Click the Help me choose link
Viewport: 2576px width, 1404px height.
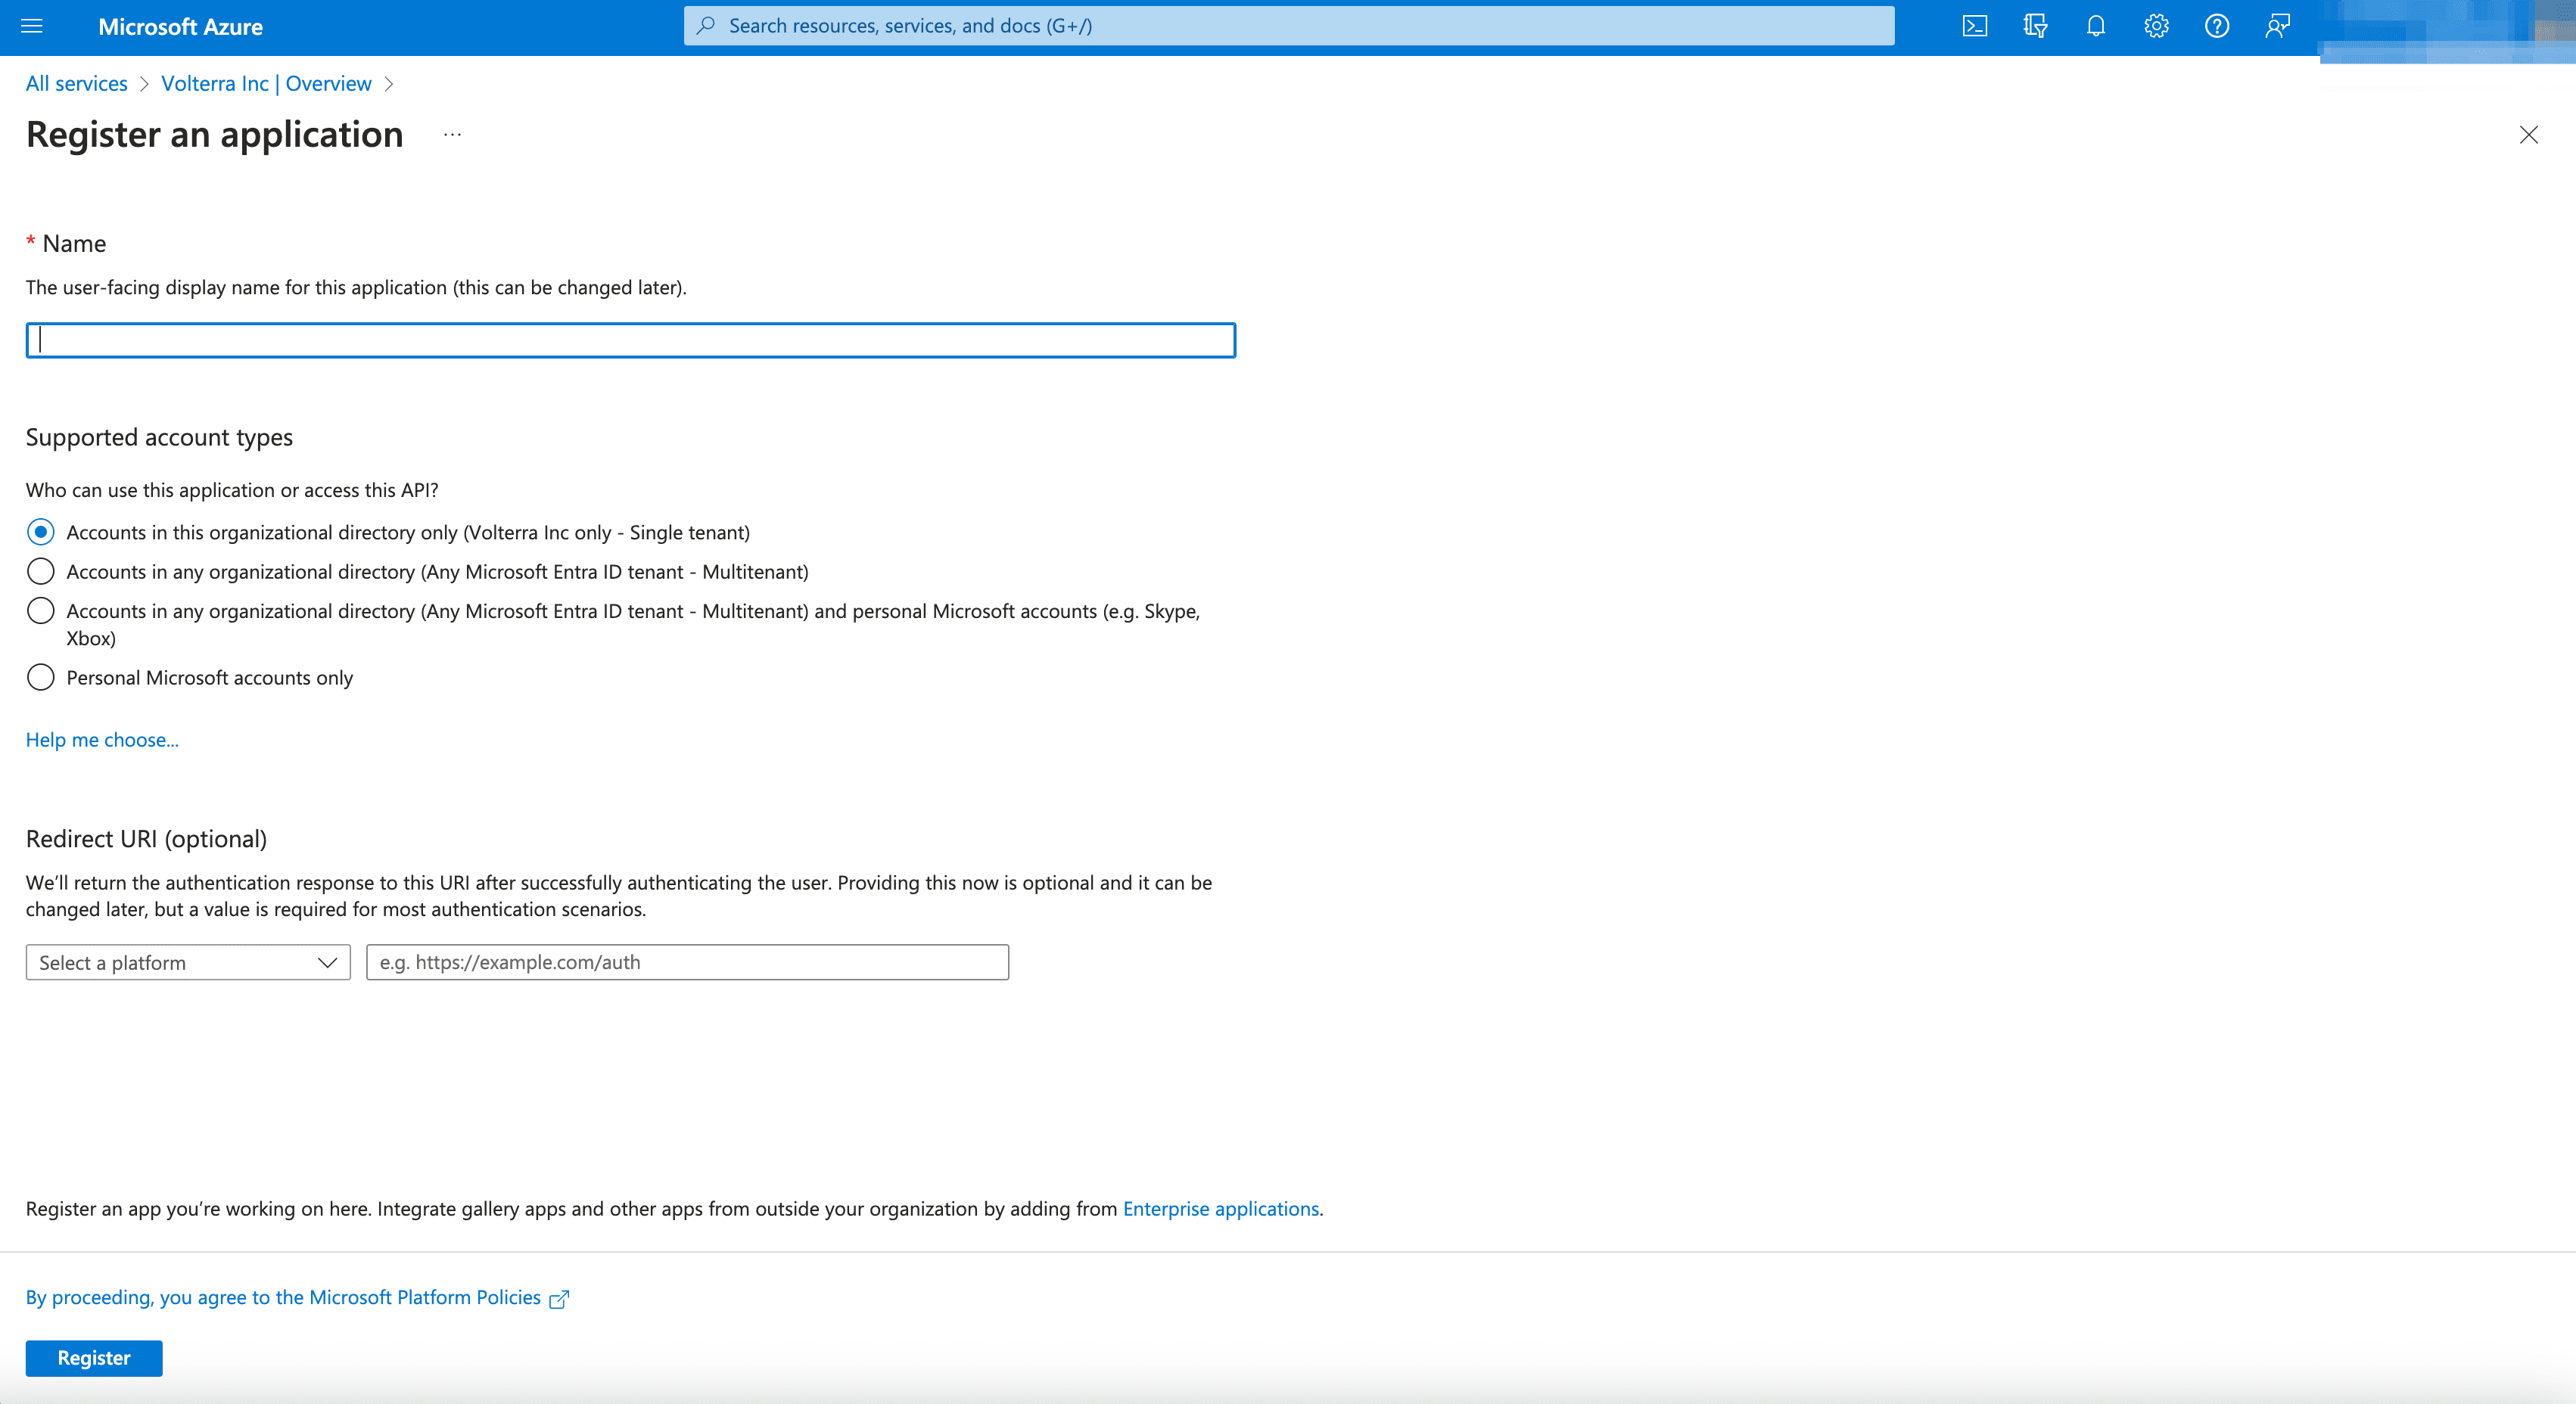(102, 738)
